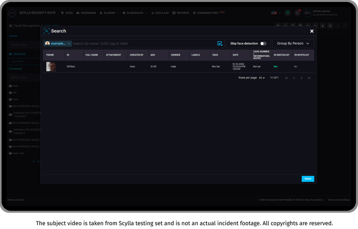The width and height of the screenshot is (358, 229).
Task: Open the Rows per page dropdown
Action: pos(261,78)
